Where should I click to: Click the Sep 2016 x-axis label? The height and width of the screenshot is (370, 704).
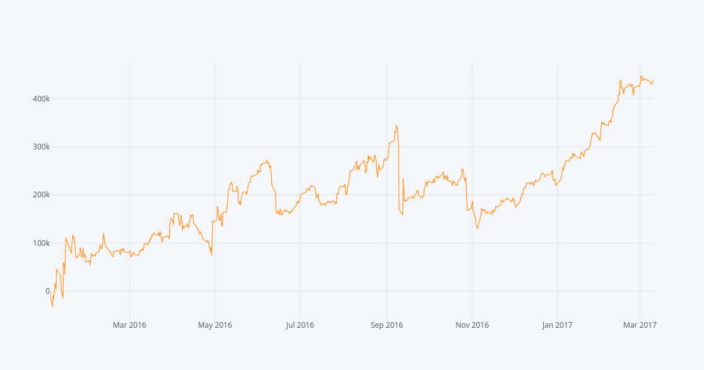pyautogui.click(x=387, y=325)
